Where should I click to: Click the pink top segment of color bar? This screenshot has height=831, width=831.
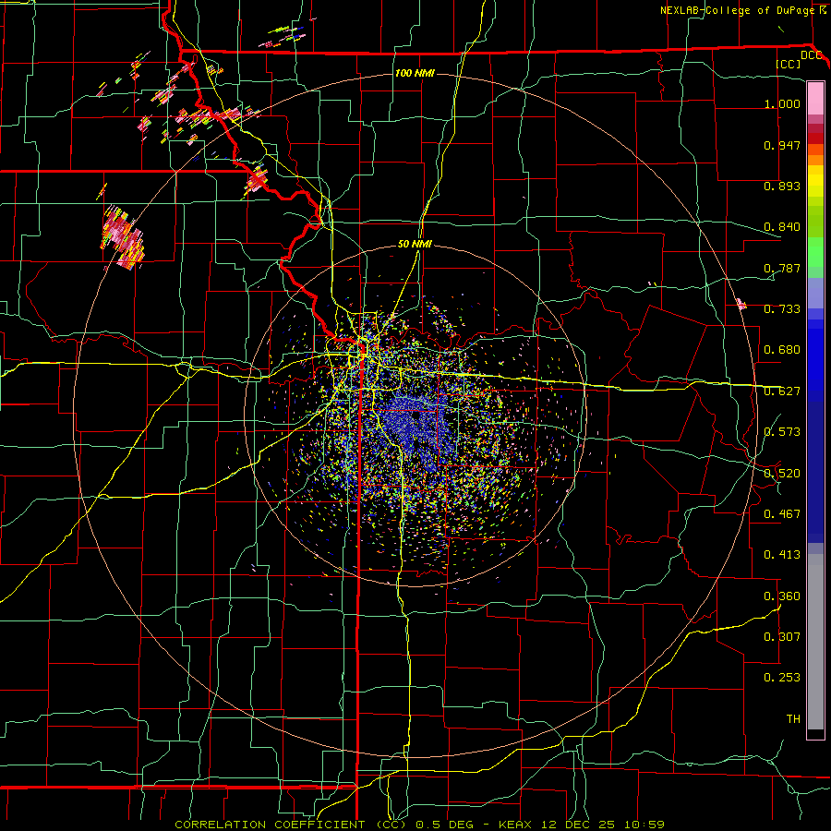click(815, 98)
